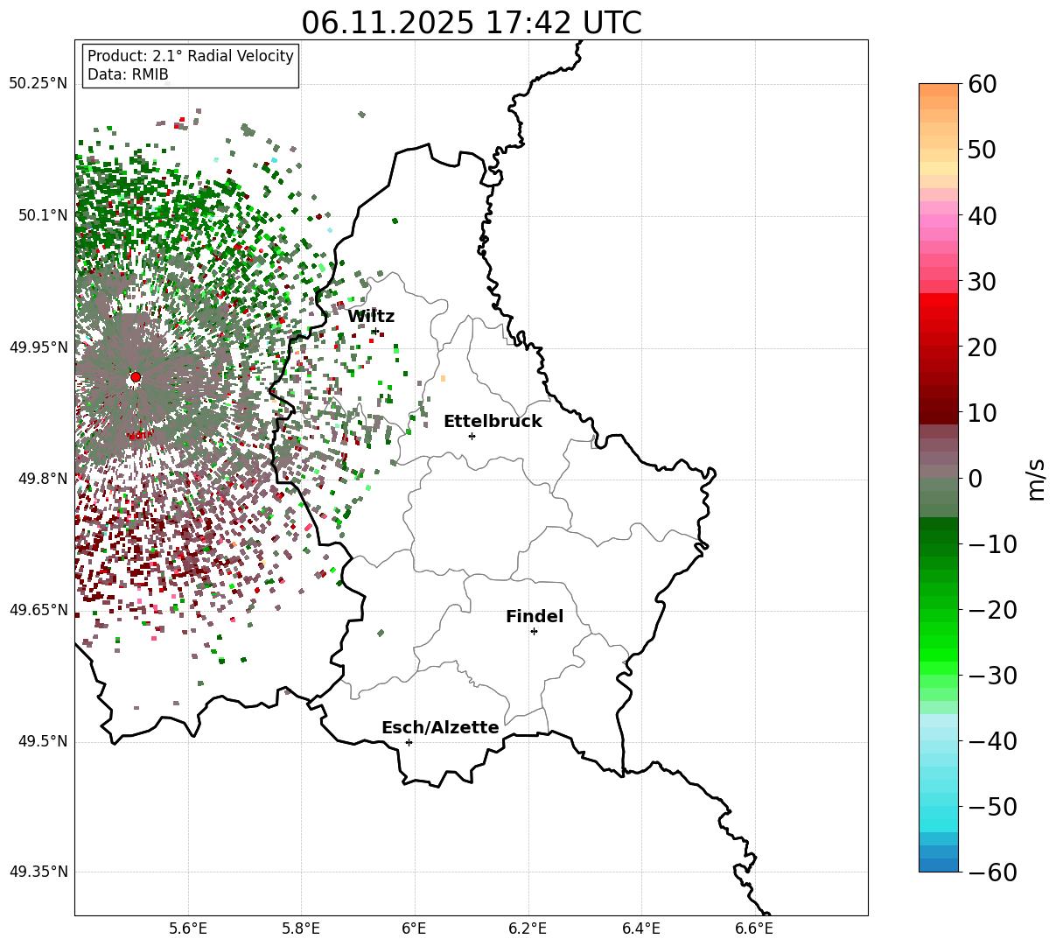Click the m/s colorbar unit label
Viewport: 1056px width, 946px height.
1036,478
